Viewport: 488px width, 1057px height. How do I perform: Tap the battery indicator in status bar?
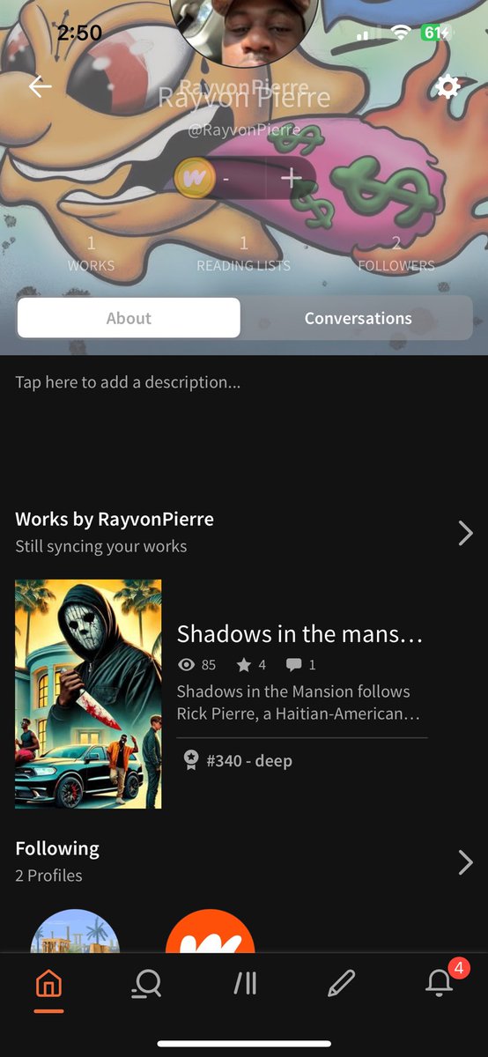pos(438,33)
